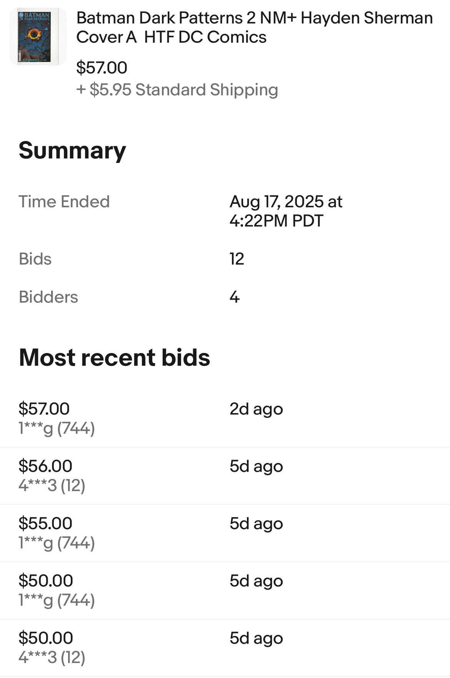
Task: Select the Summary heading
Action: (x=72, y=150)
